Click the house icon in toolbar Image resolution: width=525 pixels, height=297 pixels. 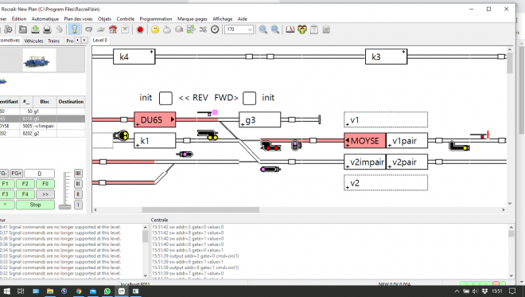(113, 29)
